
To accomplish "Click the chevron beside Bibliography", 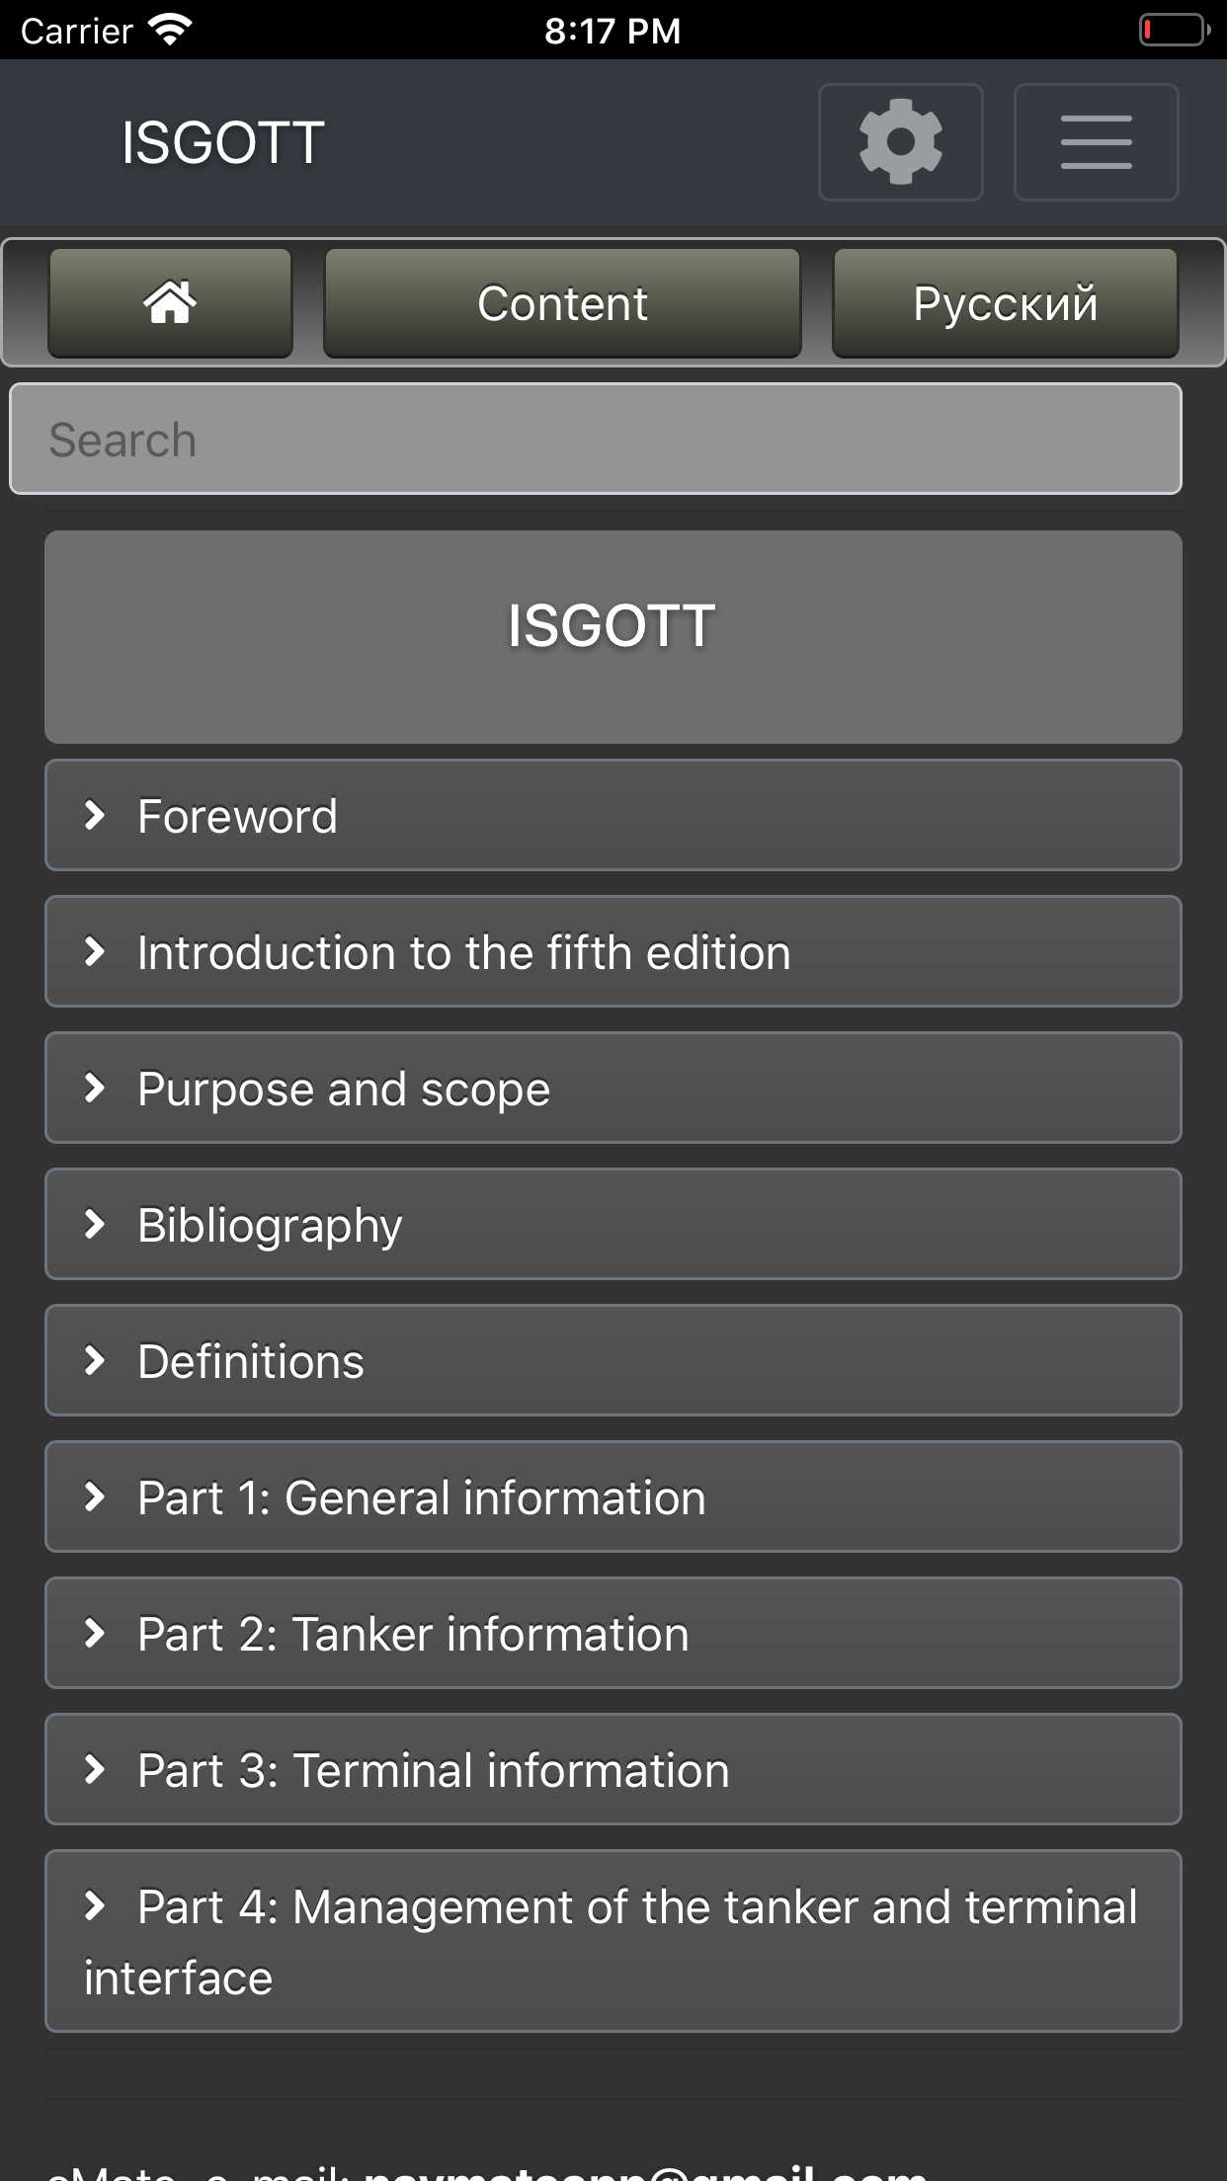I will (x=95, y=1224).
